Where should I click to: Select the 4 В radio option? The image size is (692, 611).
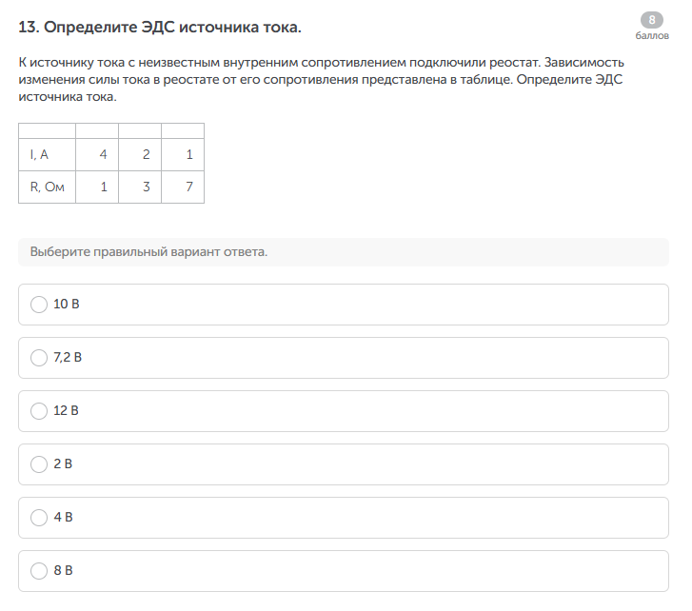coord(39,518)
